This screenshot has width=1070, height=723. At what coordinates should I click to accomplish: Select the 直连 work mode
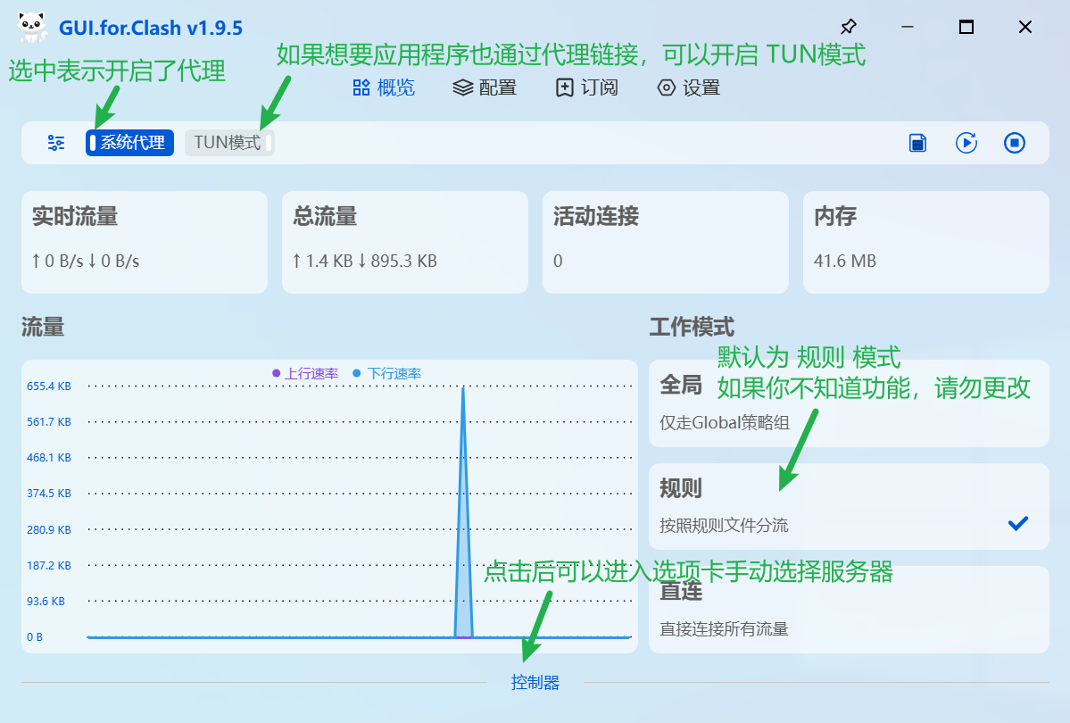coord(848,610)
